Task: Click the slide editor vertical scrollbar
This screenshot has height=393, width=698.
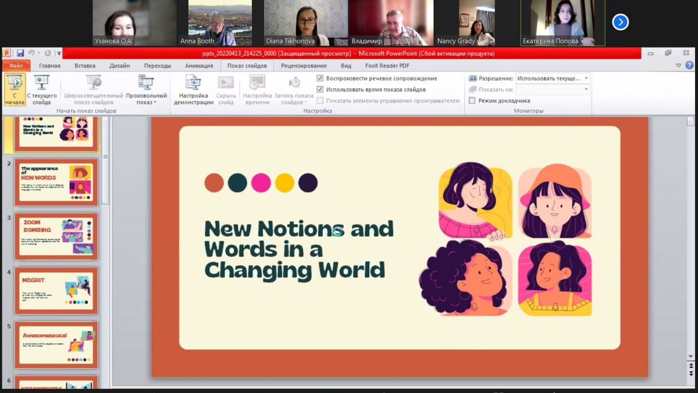Action: click(690, 238)
